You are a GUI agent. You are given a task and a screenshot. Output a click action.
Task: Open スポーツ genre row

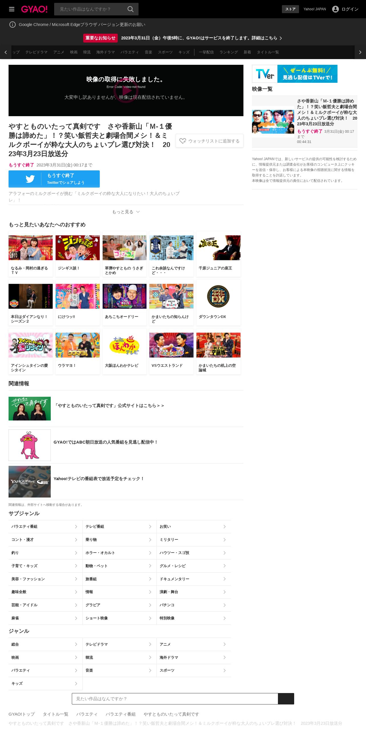click(x=194, y=670)
